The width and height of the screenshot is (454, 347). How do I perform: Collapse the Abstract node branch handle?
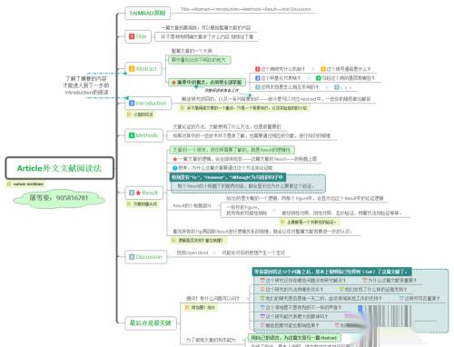[163, 69]
